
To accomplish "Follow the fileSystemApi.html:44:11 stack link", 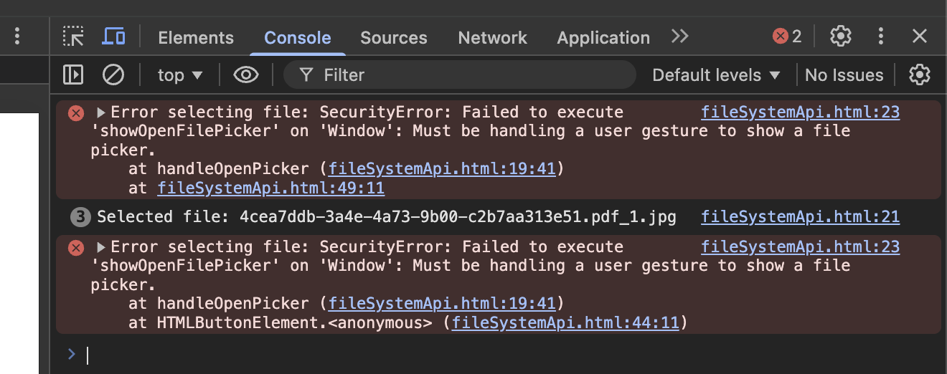I will 565,323.
